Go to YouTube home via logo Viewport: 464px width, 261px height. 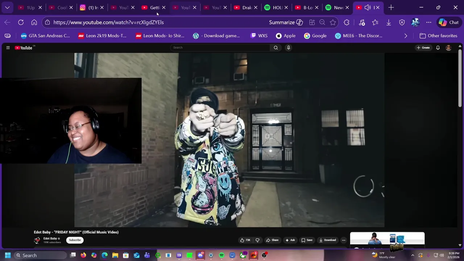[24, 47]
